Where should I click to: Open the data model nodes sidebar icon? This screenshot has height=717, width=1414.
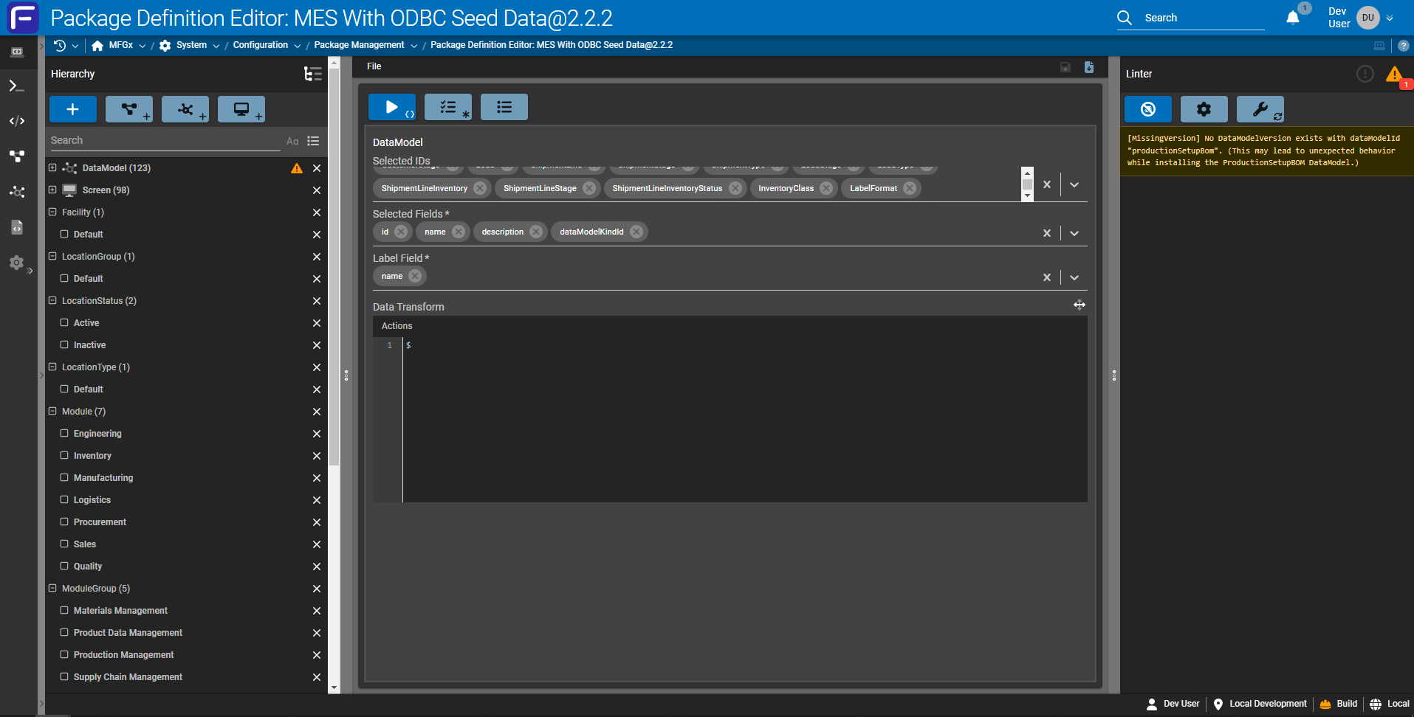[16, 156]
